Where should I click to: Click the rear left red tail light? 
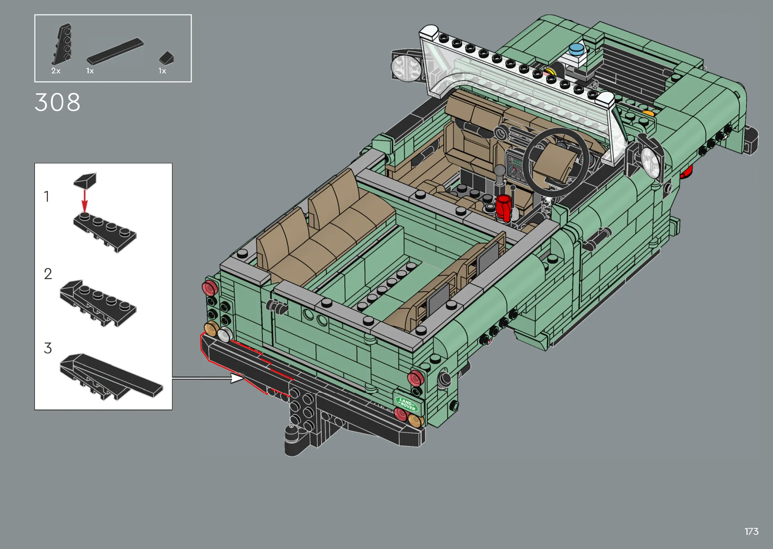click(x=210, y=288)
